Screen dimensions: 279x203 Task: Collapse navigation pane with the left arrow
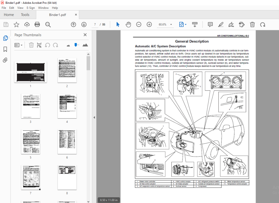coord(94,117)
